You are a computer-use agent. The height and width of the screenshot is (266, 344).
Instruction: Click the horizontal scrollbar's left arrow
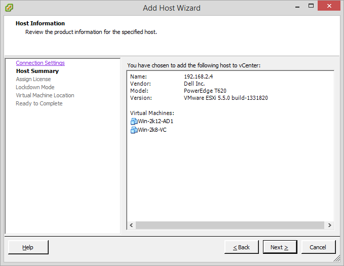click(131, 225)
